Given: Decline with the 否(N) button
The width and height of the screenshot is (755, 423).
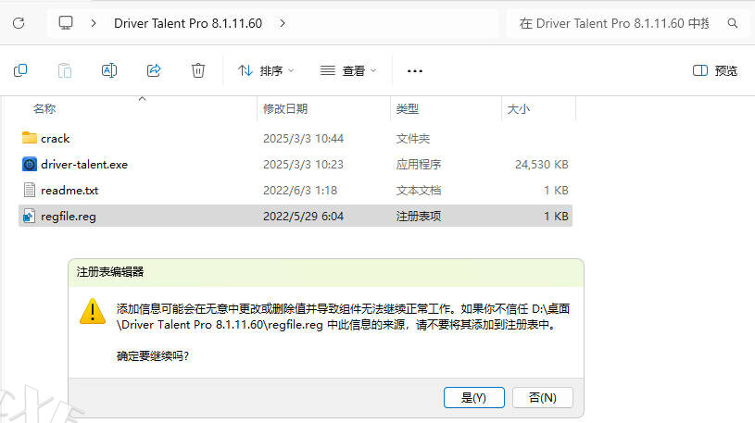Looking at the screenshot, I should (x=542, y=397).
